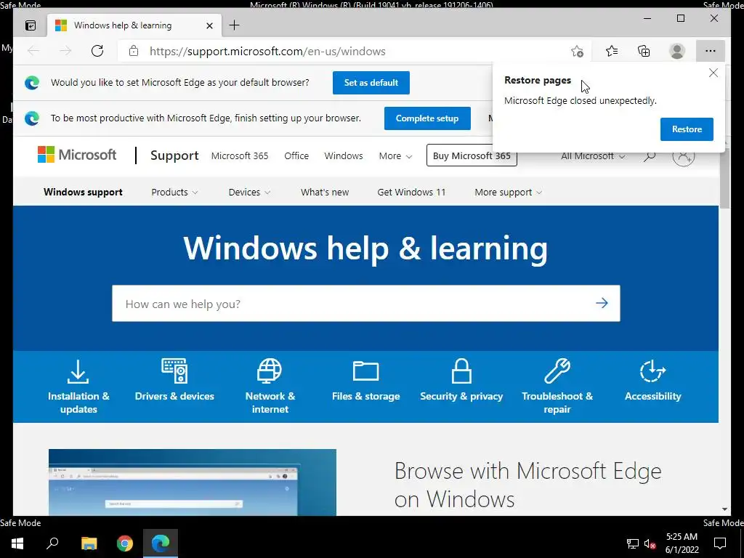Open Troubleshoot & repair category
This screenshot has width=744, height=558.
(557, 387)
